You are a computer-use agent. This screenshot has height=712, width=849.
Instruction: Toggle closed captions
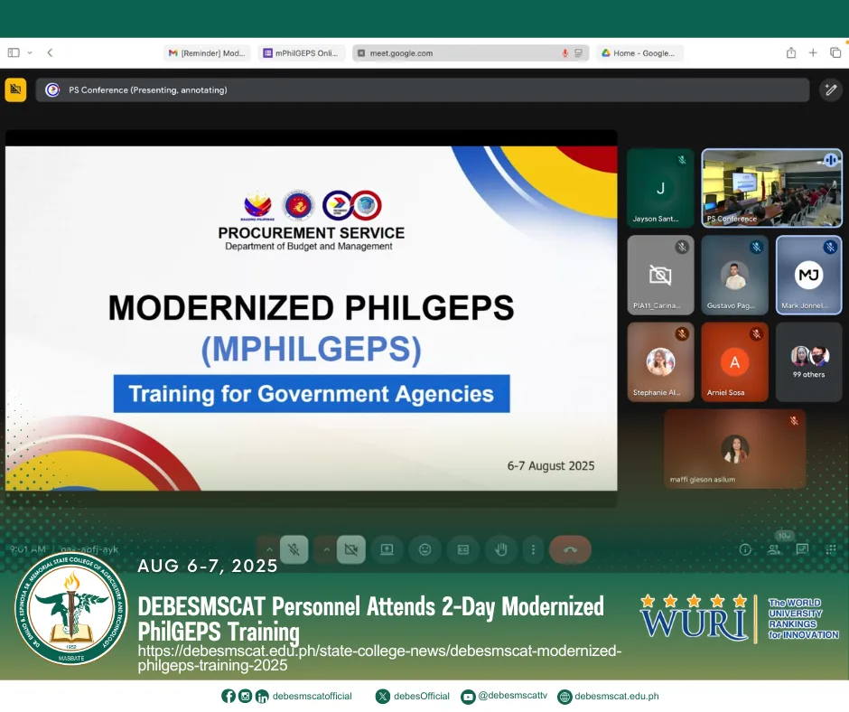(463, 549)
